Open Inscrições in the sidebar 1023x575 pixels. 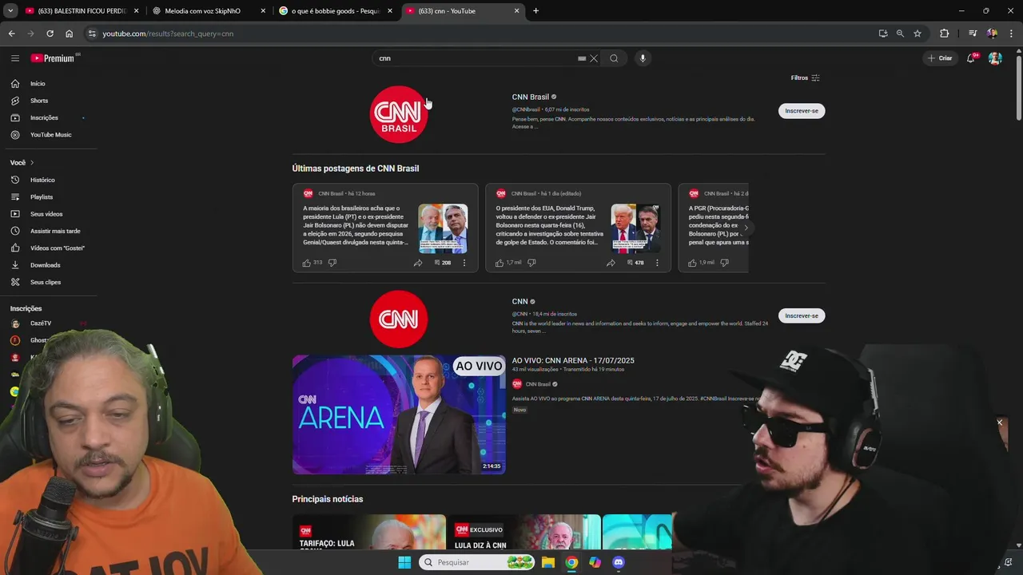click(44, 117)
